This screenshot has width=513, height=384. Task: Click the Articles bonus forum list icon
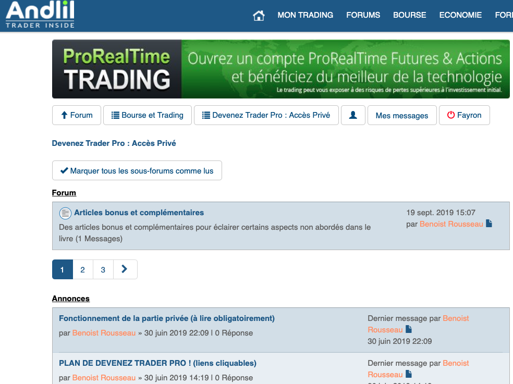point(65,213)
